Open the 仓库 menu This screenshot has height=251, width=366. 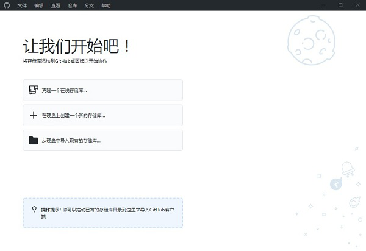pyautogui.click(x=73, y=5)
